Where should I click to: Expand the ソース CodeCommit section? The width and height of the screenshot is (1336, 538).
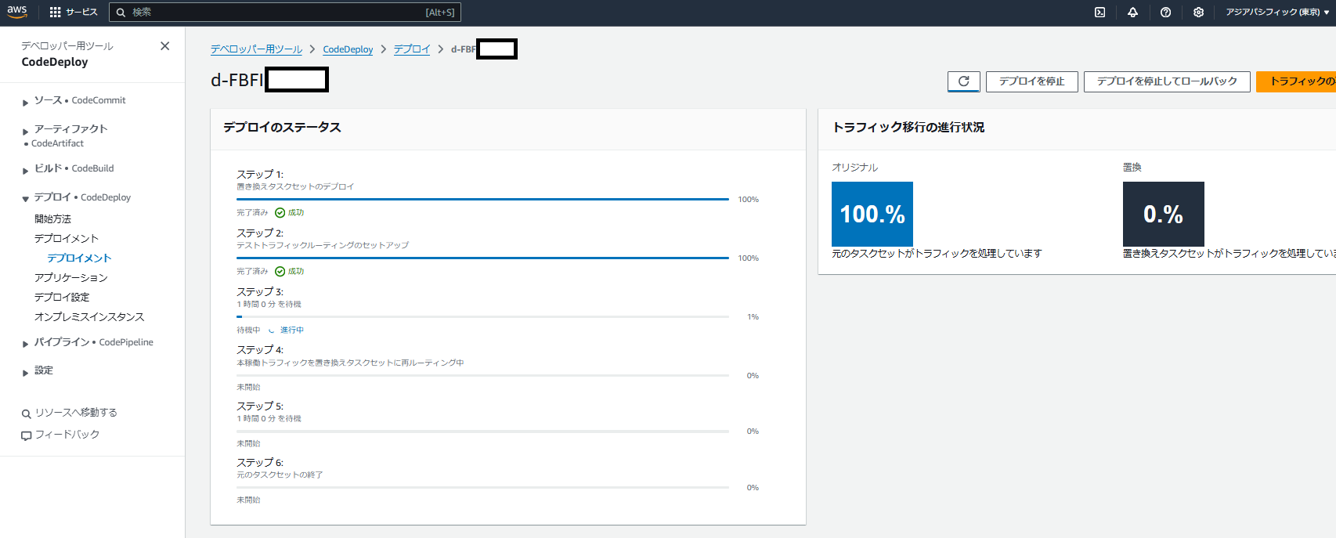[25, 103]
